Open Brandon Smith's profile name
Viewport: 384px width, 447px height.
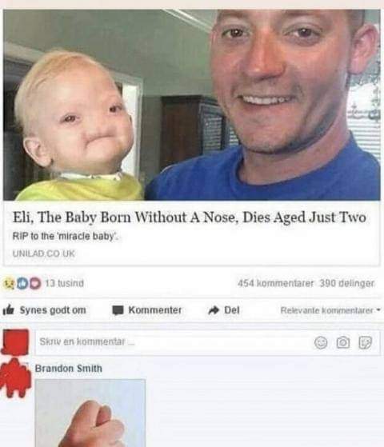pyautogui.click(x=69, y=369)
